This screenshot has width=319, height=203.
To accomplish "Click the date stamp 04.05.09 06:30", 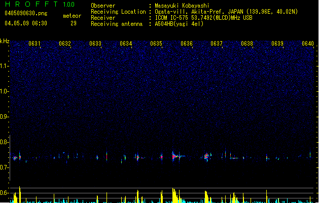I will (26, 23).
